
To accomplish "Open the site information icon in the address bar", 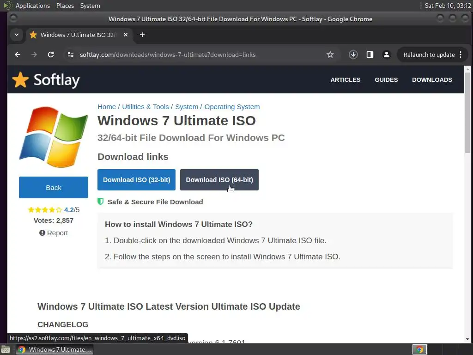I will [x=71, y=55].
